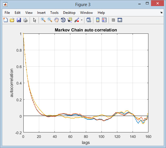Save figure with the floppy disk icon
Image resolution: width=166 pixels, height=148 pixels.
click(19, 20)
